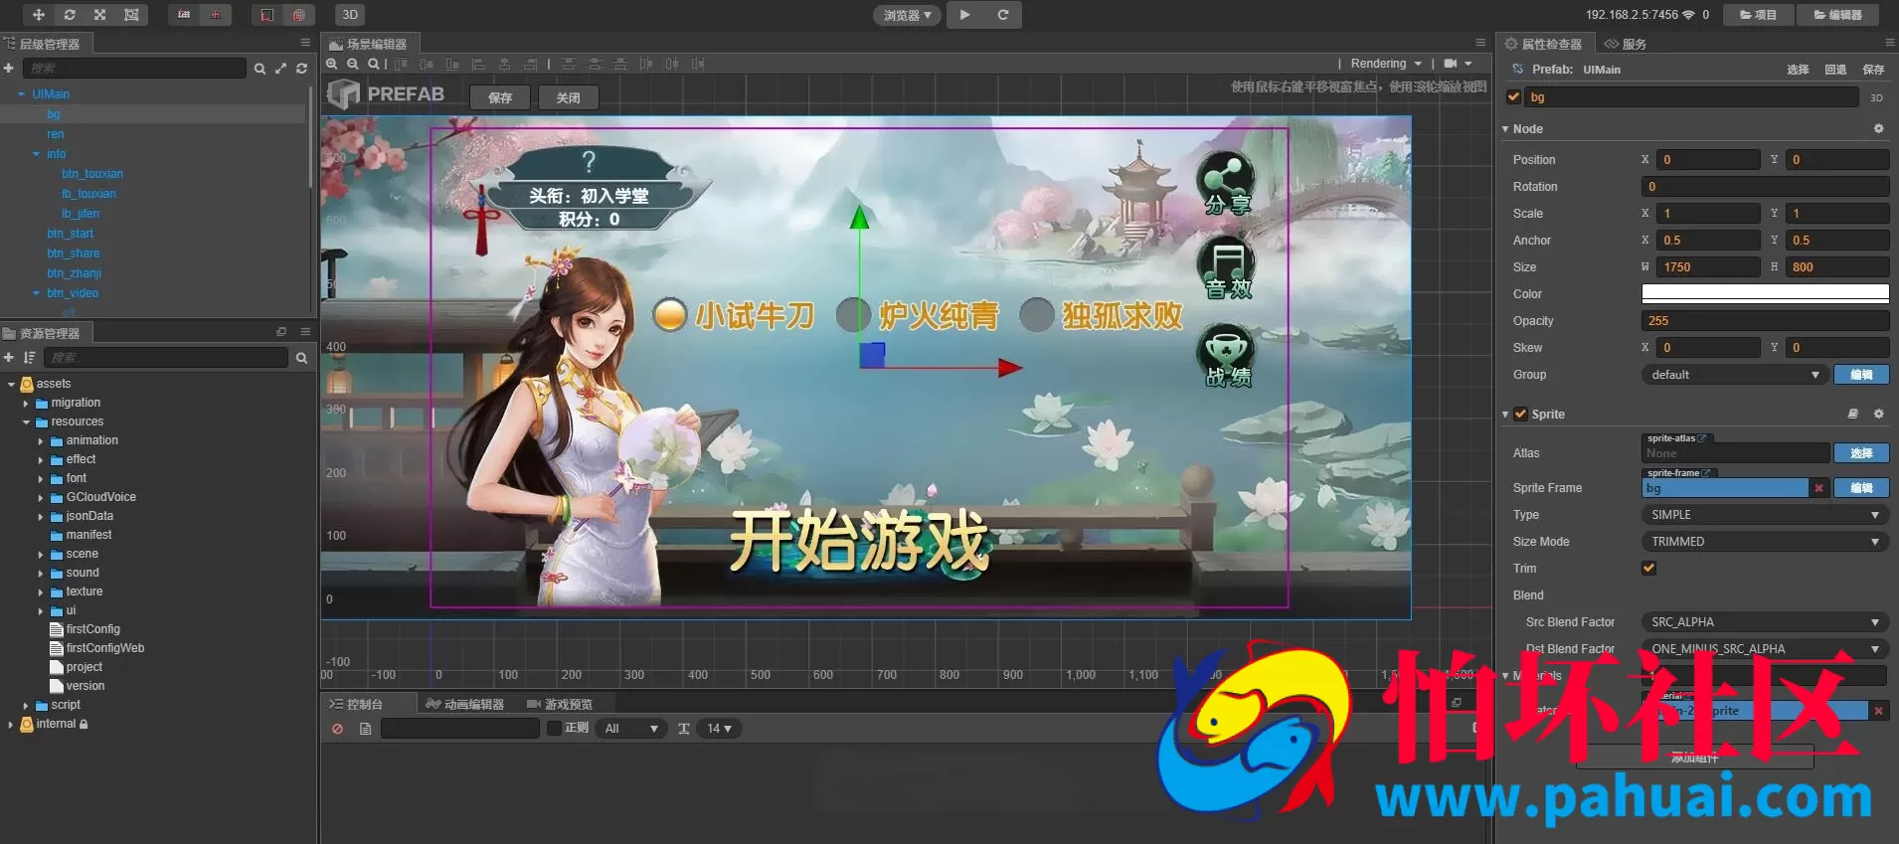Click the assets panel search magnifier icon

[x=301, y=358]
